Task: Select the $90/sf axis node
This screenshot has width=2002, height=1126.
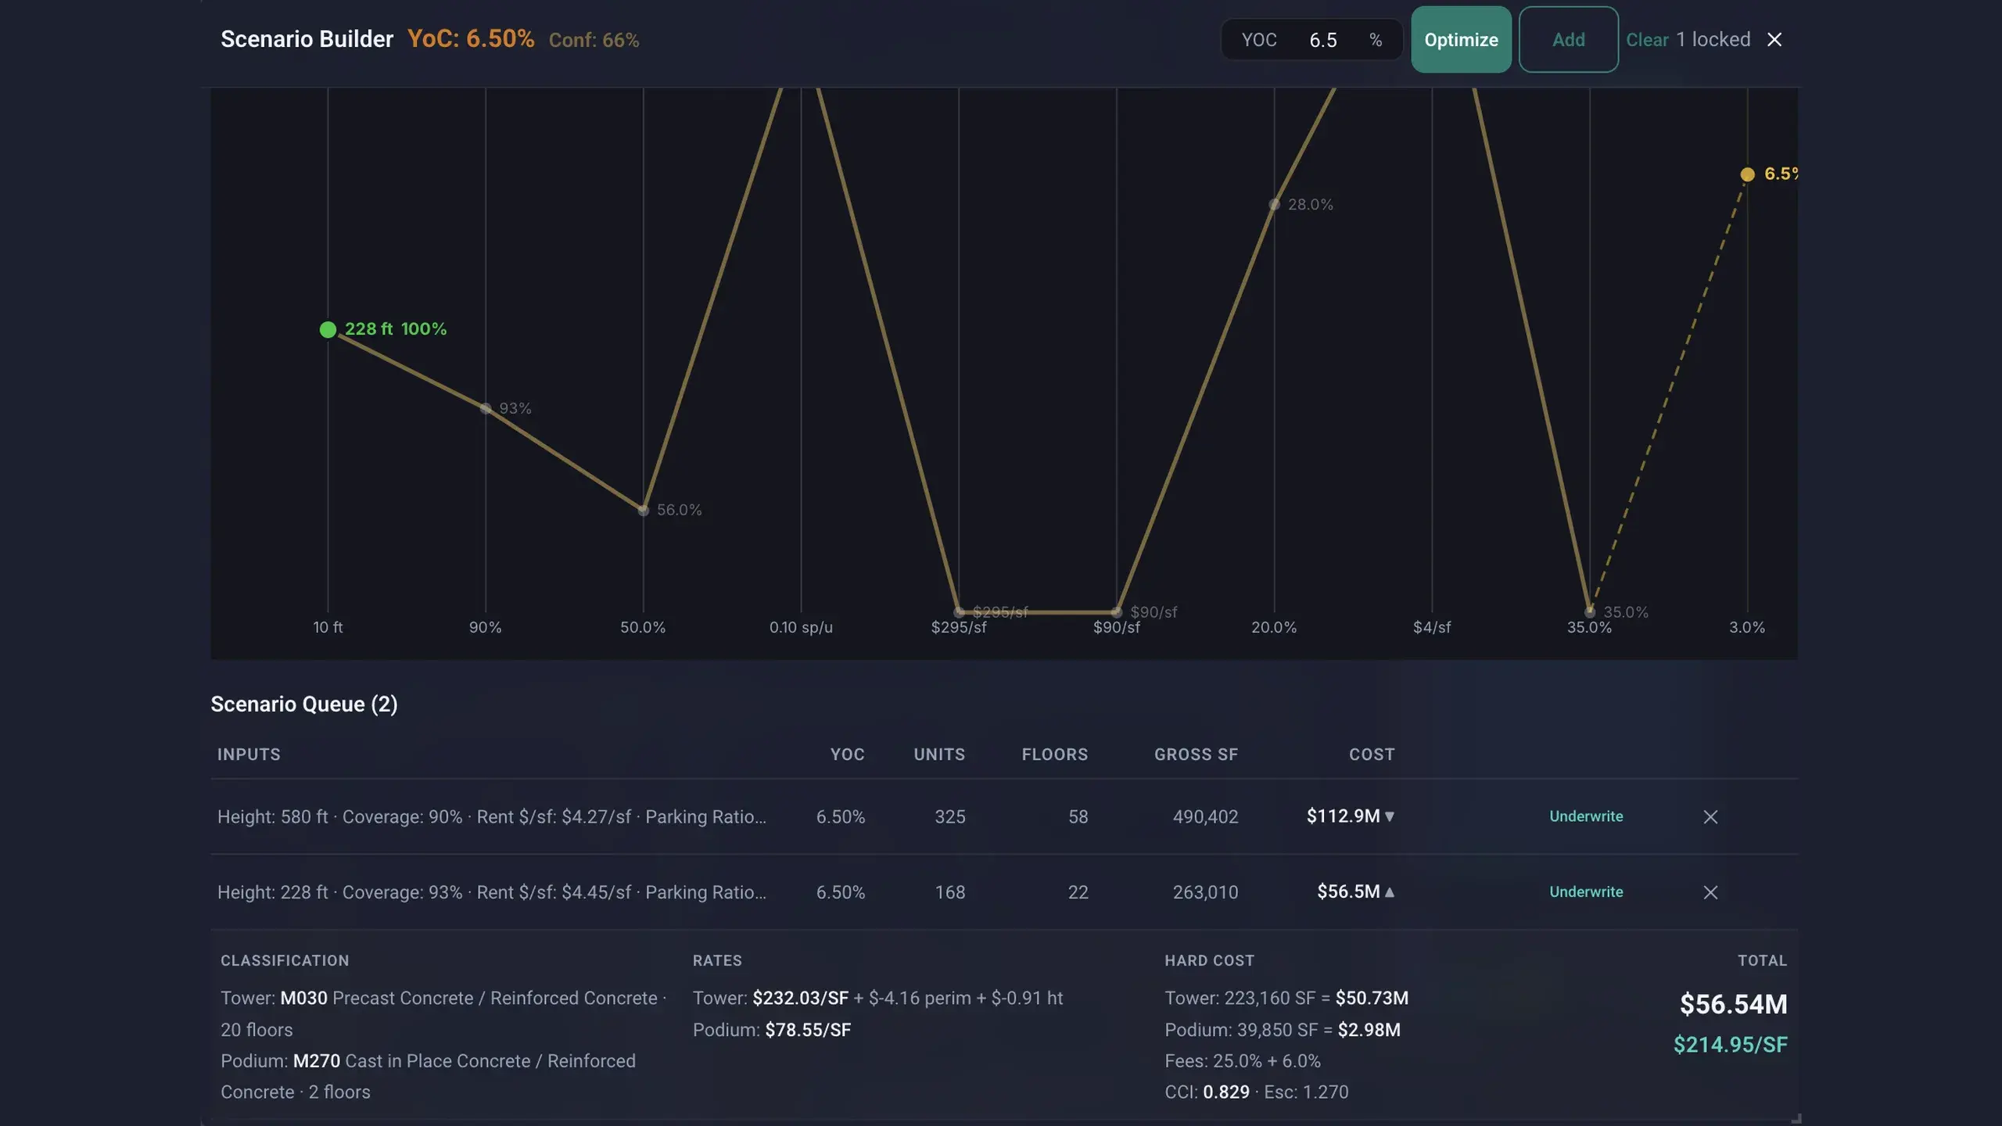Action: tap(1117, 612)
